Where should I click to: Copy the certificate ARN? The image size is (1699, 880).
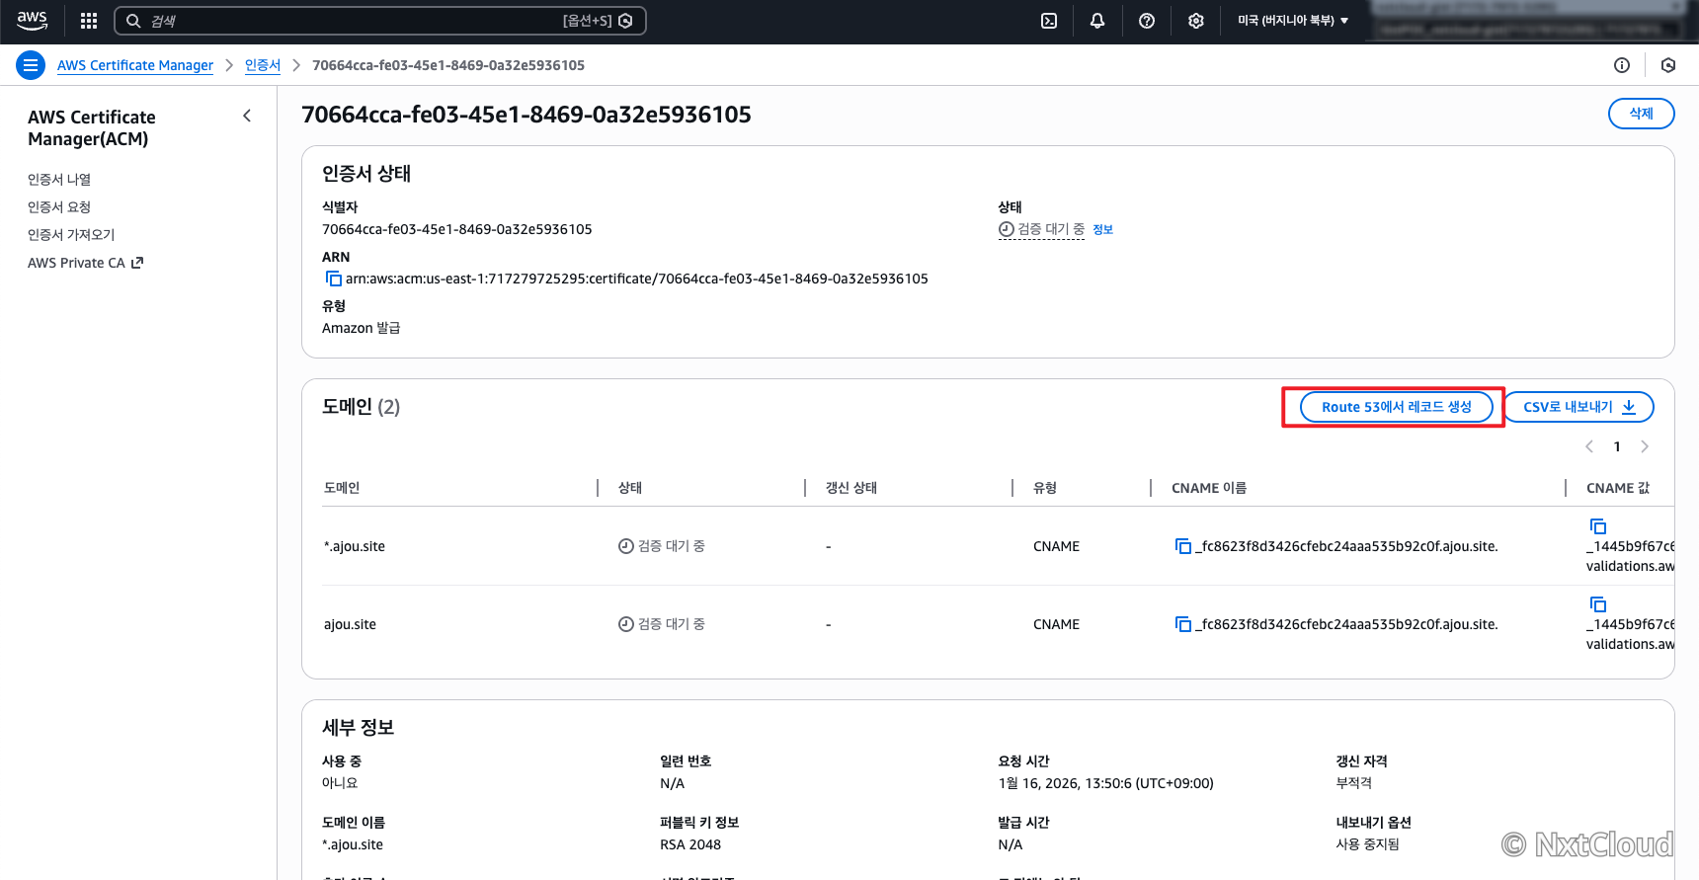[x=334, y=279]
